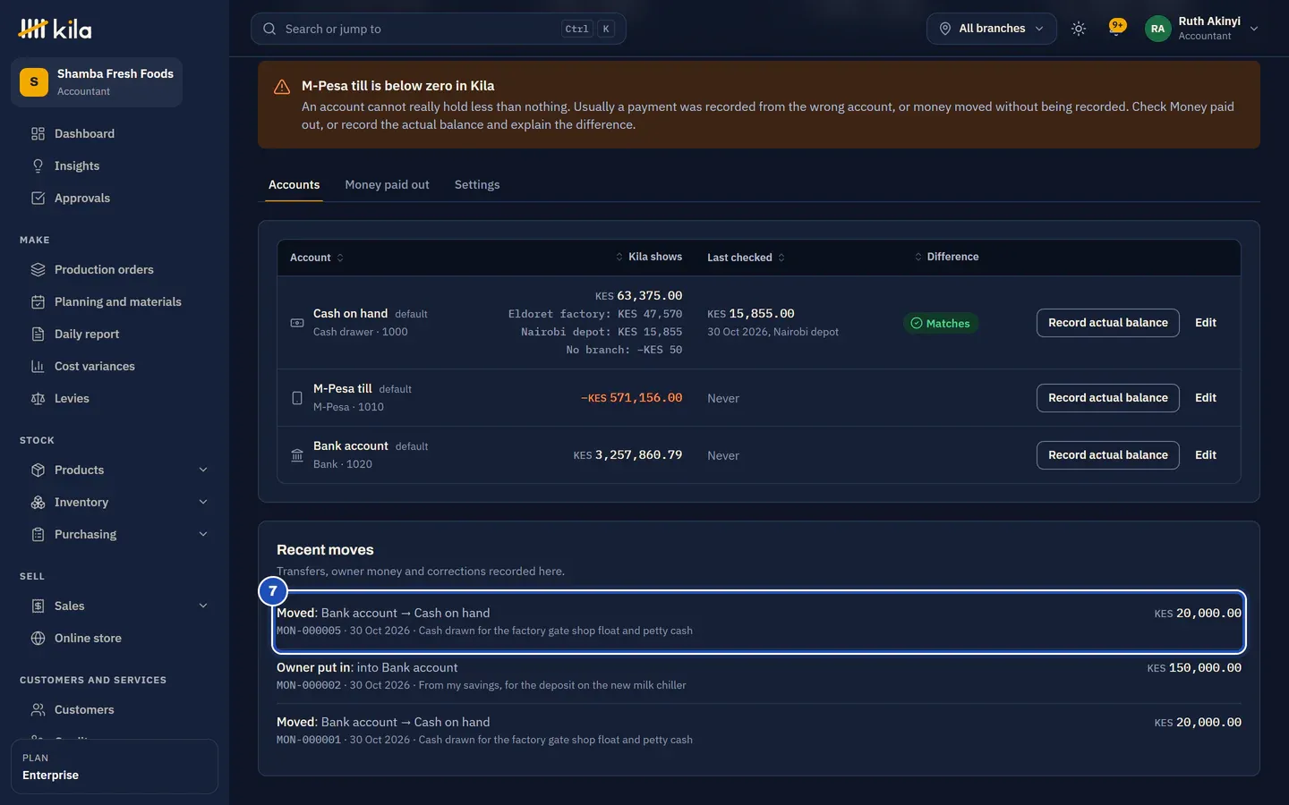Click the Matches status badge
The image size is (1289, 805).
tap(941, 324)
